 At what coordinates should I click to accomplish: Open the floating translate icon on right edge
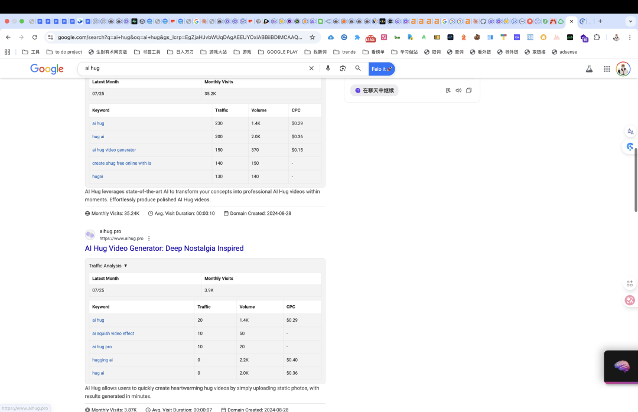[630, 132]
